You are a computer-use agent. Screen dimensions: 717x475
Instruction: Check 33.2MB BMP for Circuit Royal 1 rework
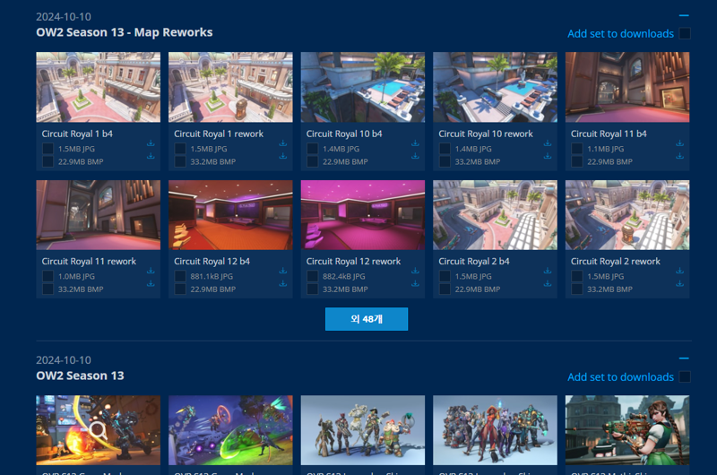180,161
